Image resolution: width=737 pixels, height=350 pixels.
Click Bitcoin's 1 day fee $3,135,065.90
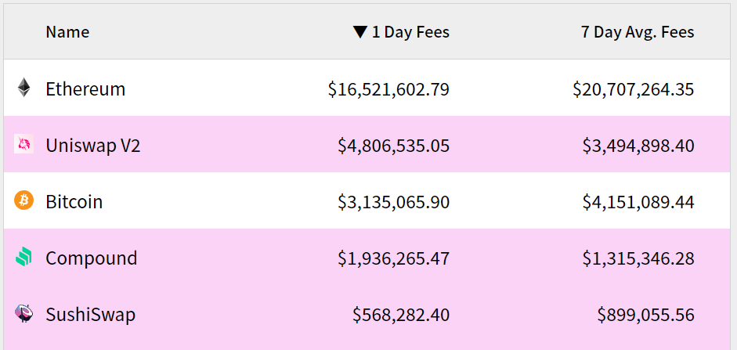click(394, 202)
